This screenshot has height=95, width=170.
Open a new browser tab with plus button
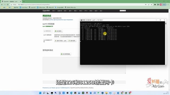tap(24, 2)
